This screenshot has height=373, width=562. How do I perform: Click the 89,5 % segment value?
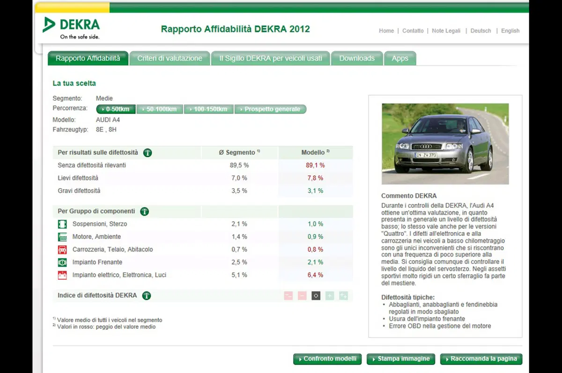point(239,165)
